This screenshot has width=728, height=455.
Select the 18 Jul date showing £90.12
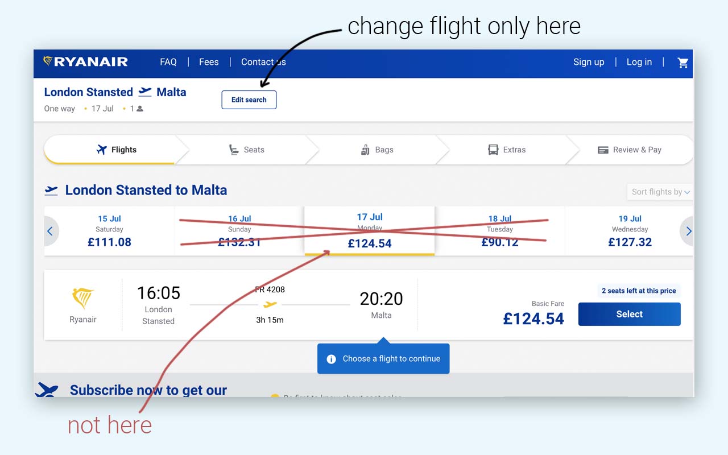tap(499, 229)
